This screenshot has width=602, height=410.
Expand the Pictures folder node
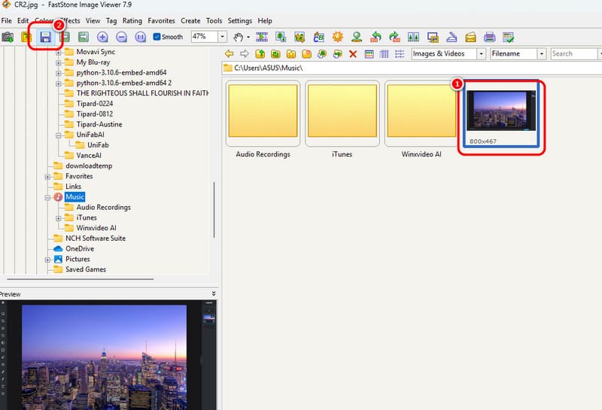pos(47,260)
